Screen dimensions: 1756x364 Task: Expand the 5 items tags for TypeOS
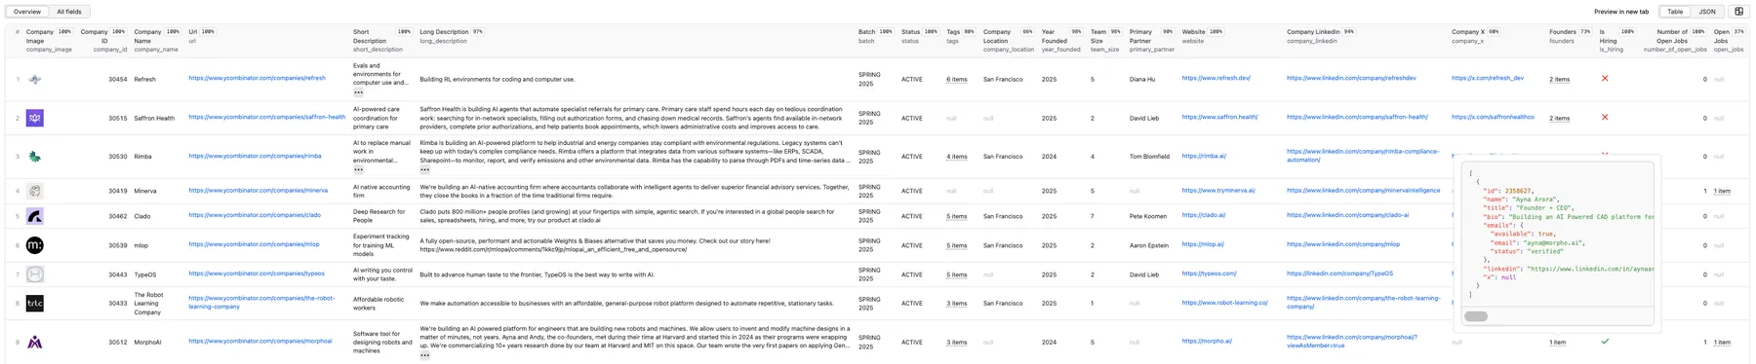click(957, 274)
